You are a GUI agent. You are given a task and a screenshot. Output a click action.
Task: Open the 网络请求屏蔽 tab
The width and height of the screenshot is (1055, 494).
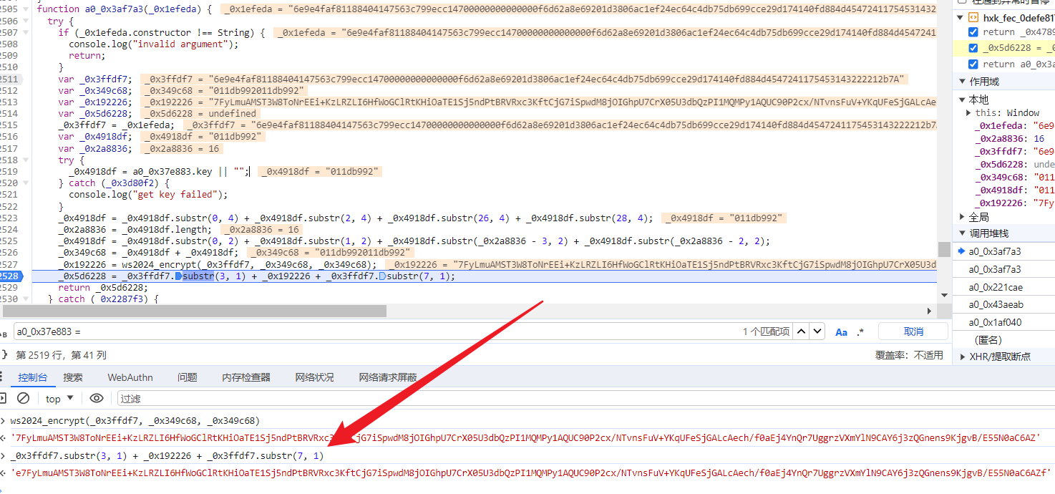pyautogui.click(x=388, y=377)
